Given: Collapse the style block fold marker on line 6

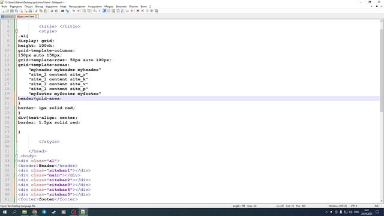Looking at the screenshot, I should (17, 31).
